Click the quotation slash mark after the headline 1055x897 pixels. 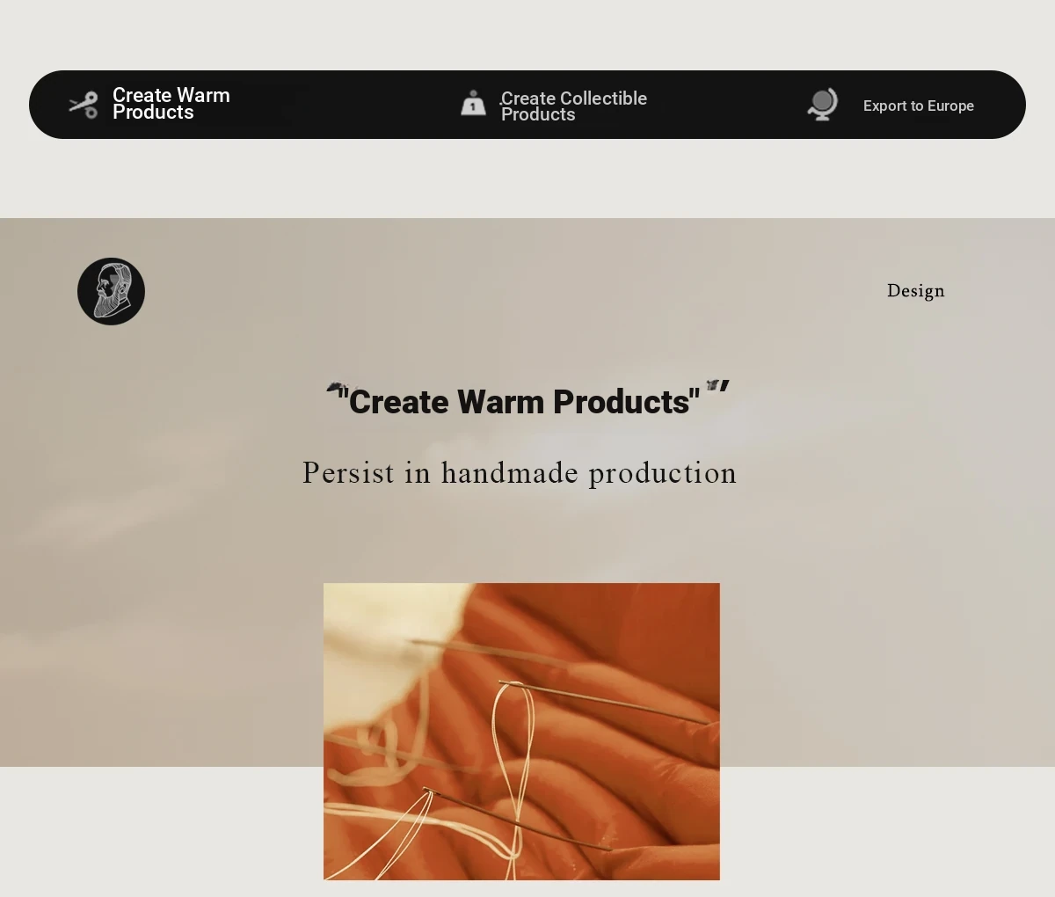724,389
